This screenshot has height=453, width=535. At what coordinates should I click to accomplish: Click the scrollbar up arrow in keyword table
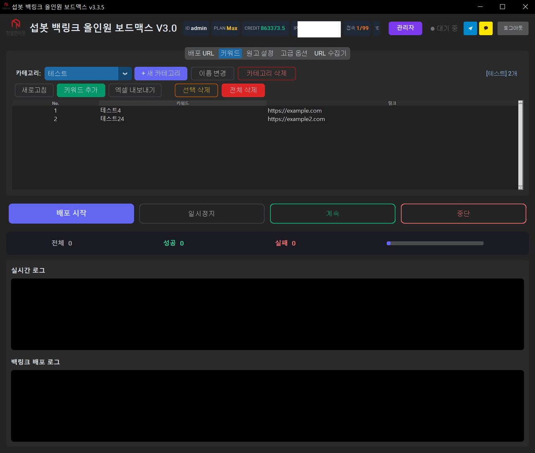tap(520, 102)
